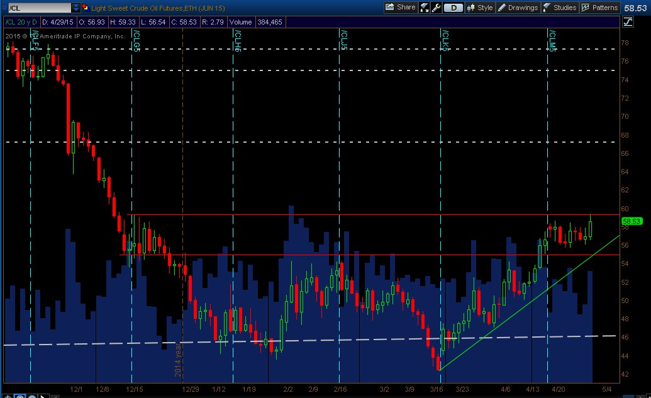Open the Drawings menu
The image size is (651, 398).
[x=518, y=8]
